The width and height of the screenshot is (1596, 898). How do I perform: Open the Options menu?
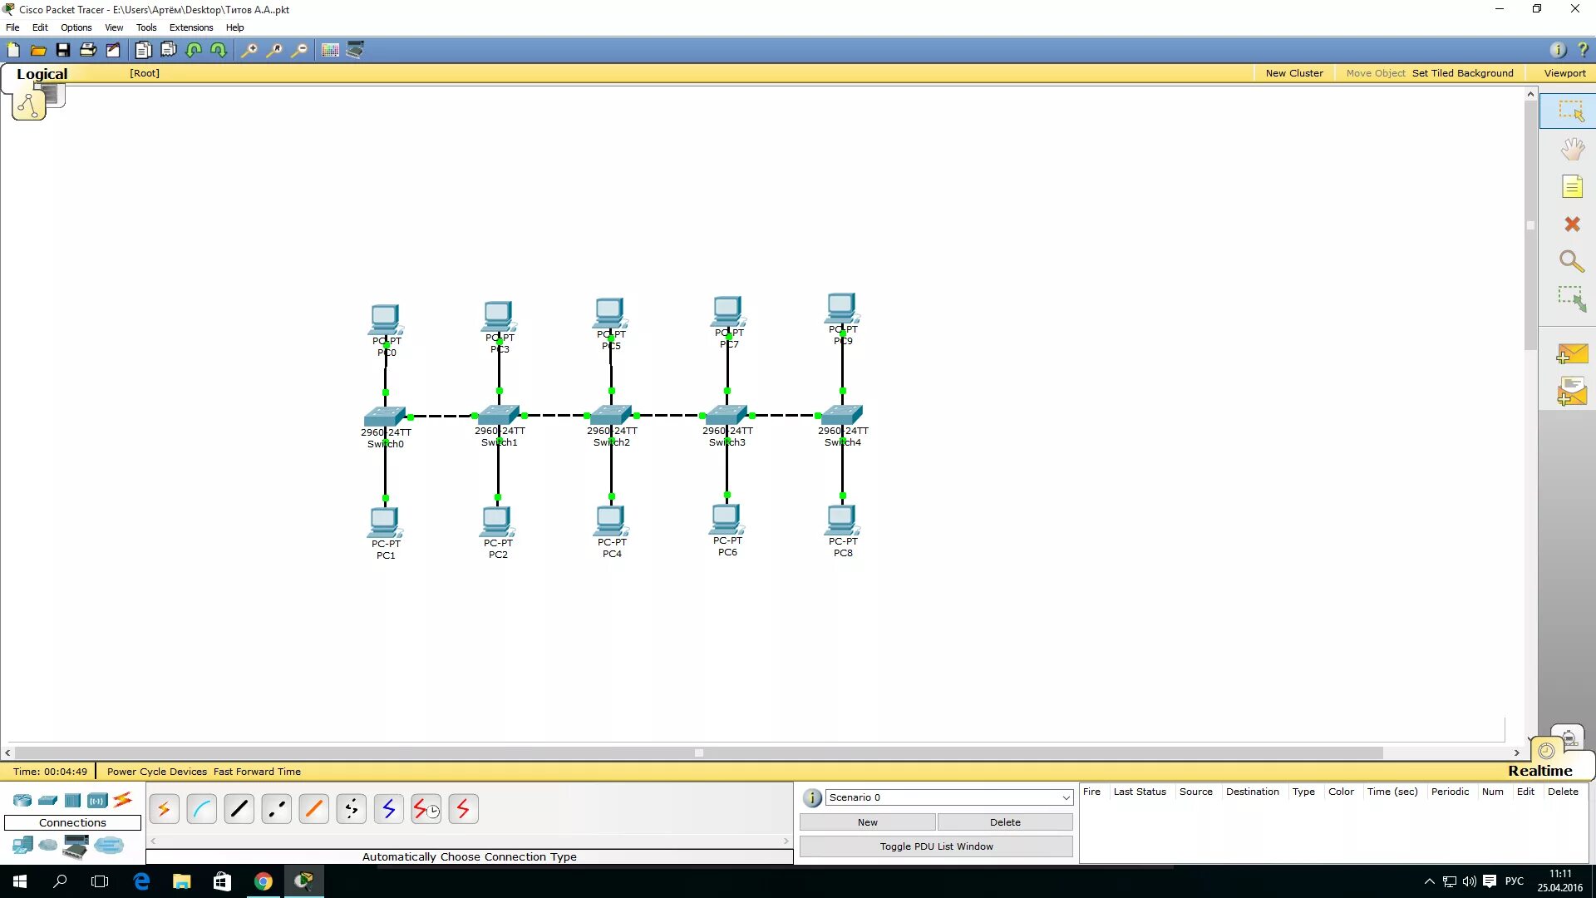point(76,27)
